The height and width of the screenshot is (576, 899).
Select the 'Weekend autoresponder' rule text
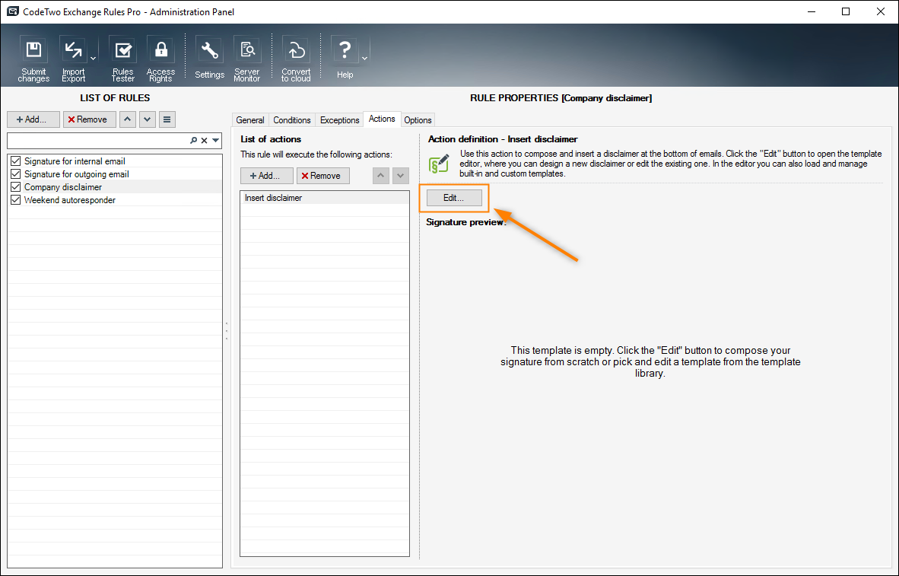click(70, 200)
